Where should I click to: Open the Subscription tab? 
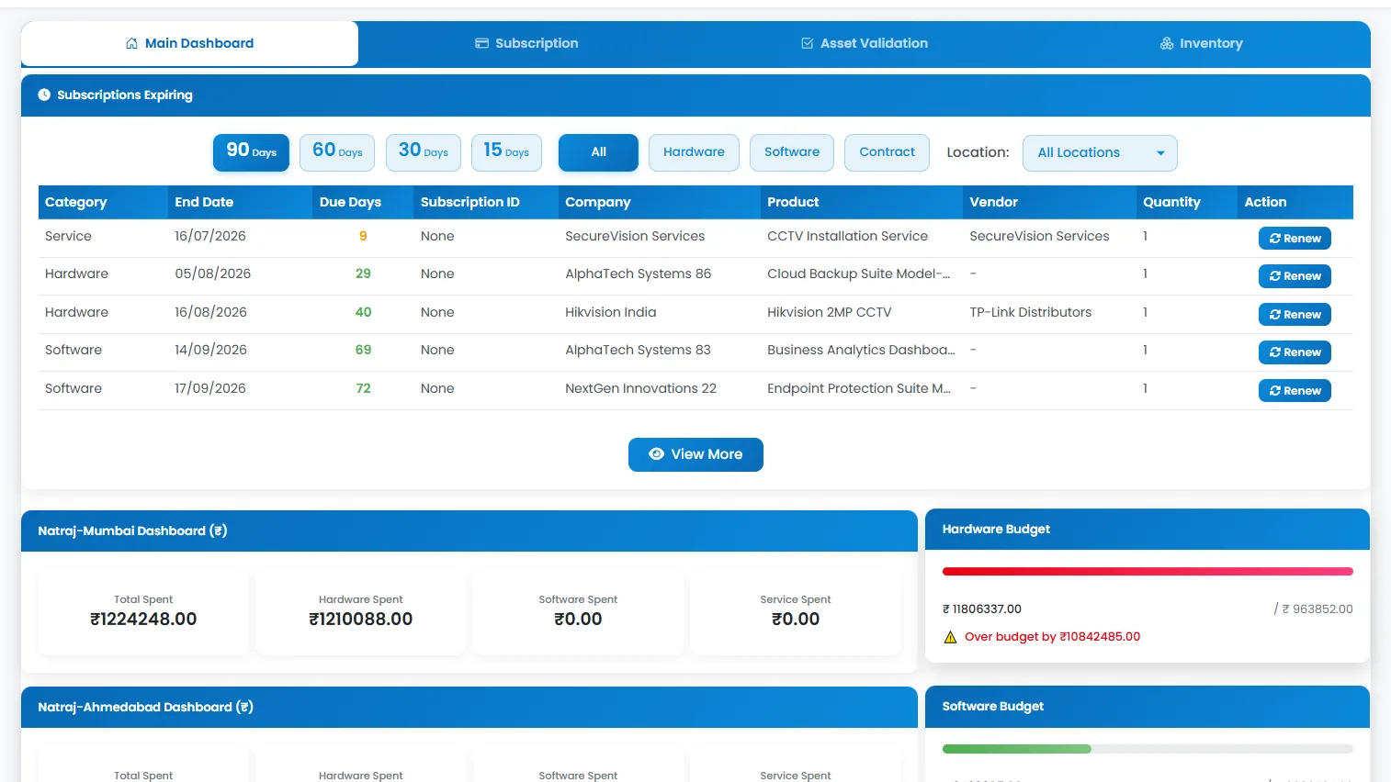coord(526,43)
